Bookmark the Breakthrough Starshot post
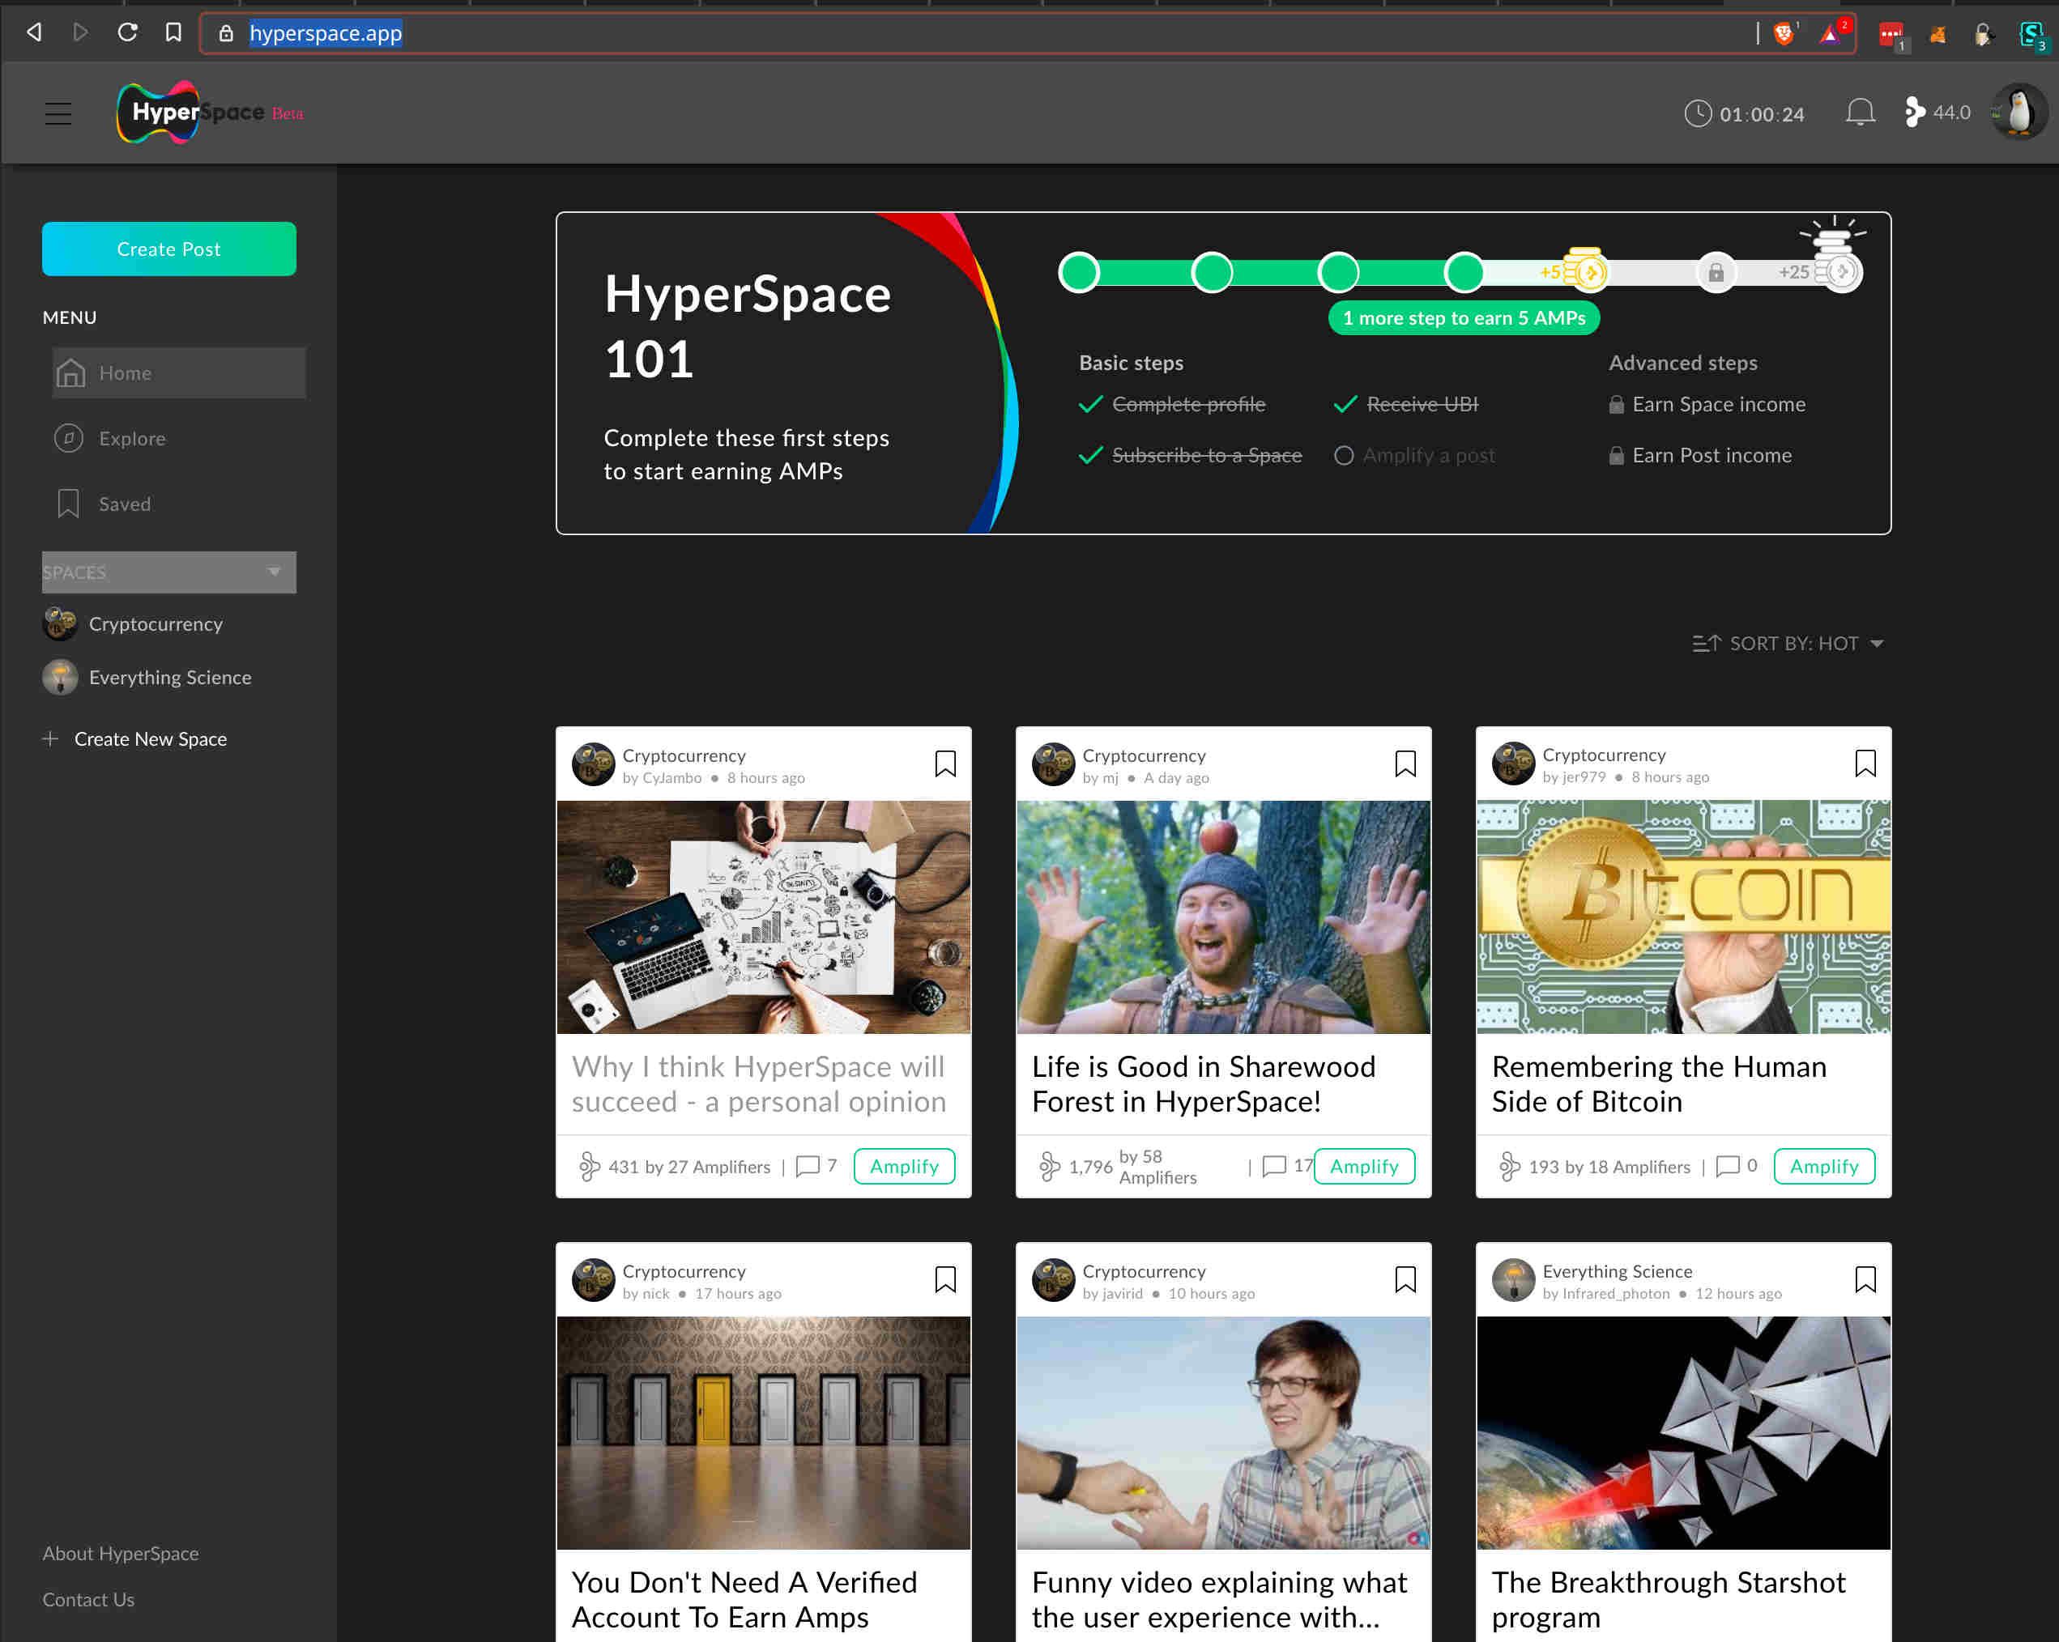 (x=1865, y=1279)
